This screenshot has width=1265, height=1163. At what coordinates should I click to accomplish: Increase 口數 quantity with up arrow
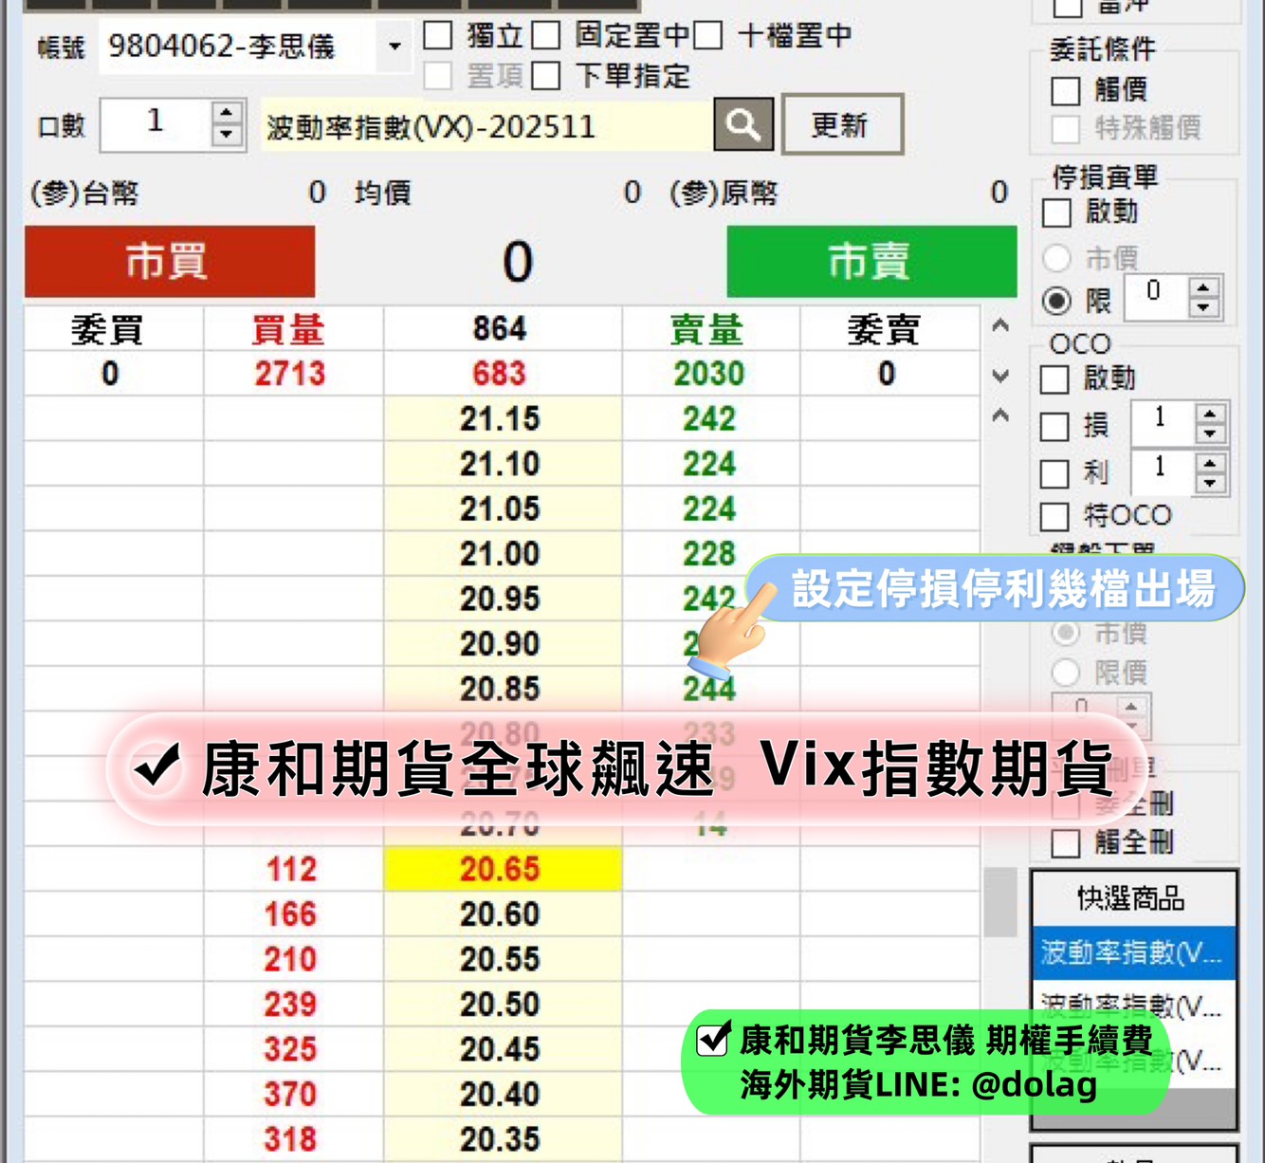click(x=226, y=114)
